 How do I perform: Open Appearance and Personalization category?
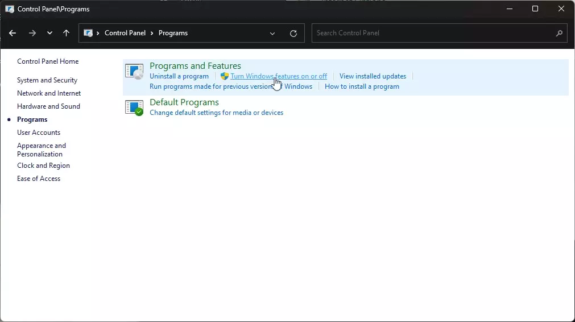click(42, 150)
